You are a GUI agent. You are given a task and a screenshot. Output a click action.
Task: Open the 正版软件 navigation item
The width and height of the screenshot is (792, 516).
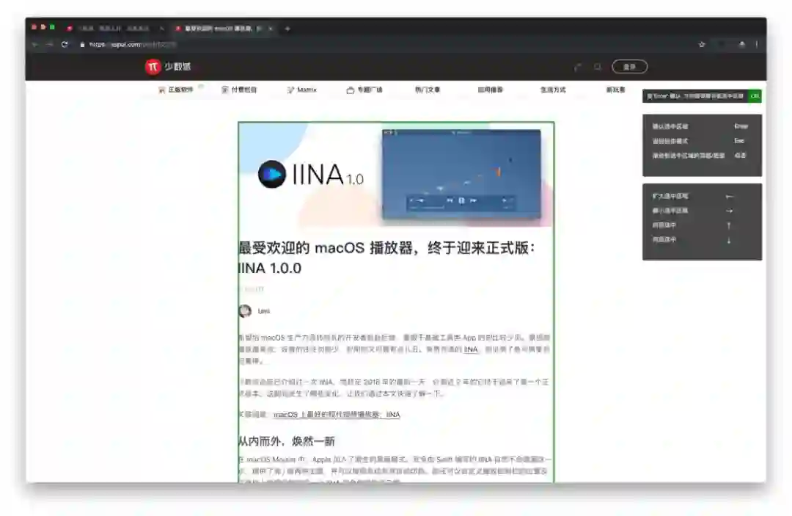coord(176,90)
